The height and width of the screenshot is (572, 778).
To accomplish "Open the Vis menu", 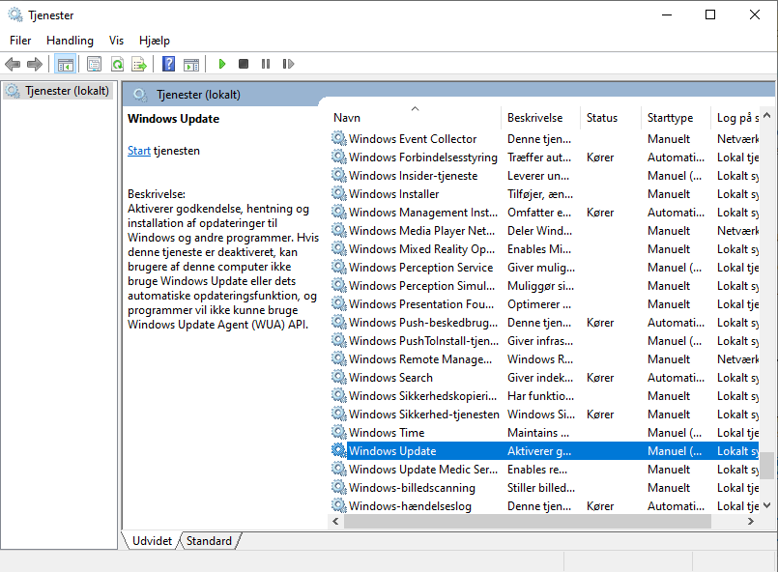I will click(116, 41).
